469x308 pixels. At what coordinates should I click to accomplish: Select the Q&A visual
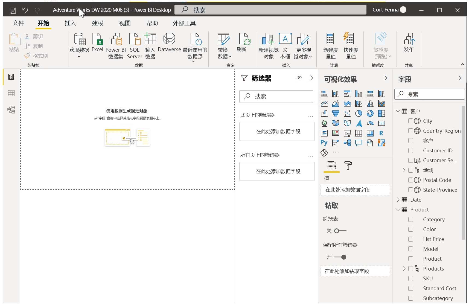click(359, 143)
